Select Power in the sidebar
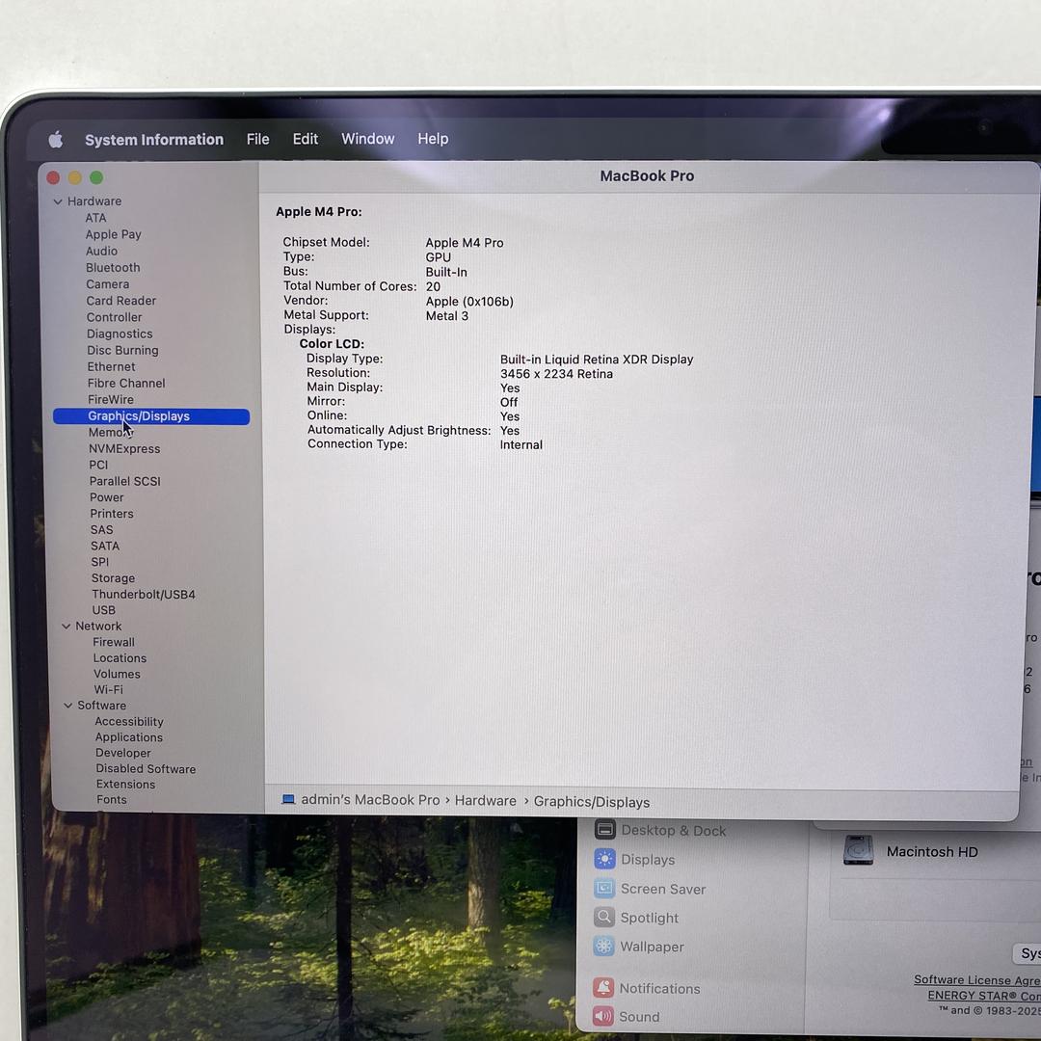The height and width of the screenshot is (1041, 1041). click(x=106, y=497)
